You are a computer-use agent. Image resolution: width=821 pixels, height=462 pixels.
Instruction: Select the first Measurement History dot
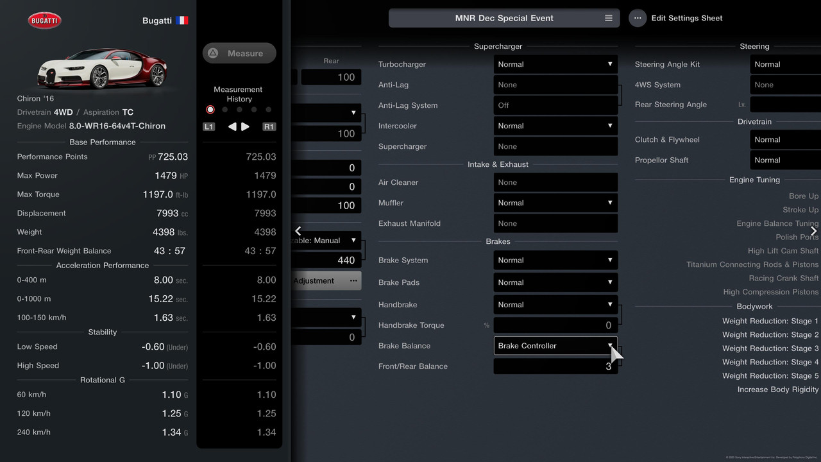[x=210, y=110]
